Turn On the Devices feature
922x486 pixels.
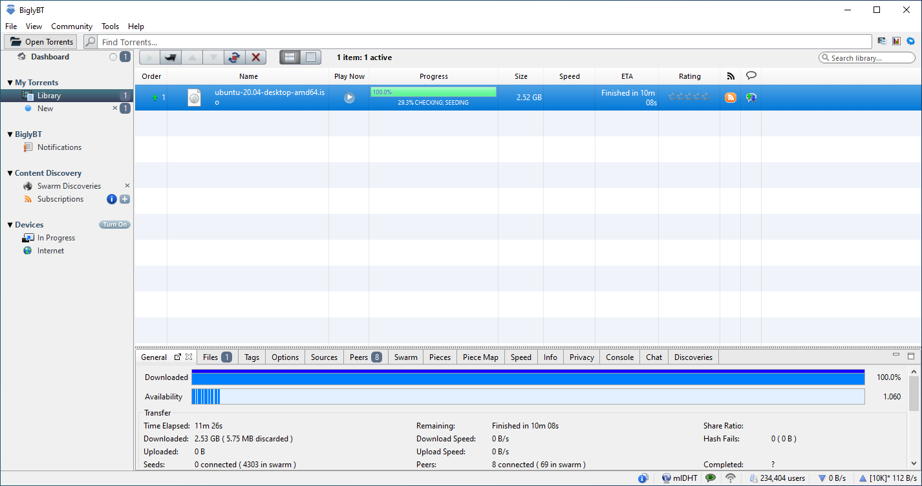pyautogui.click(x=114, y=225)
